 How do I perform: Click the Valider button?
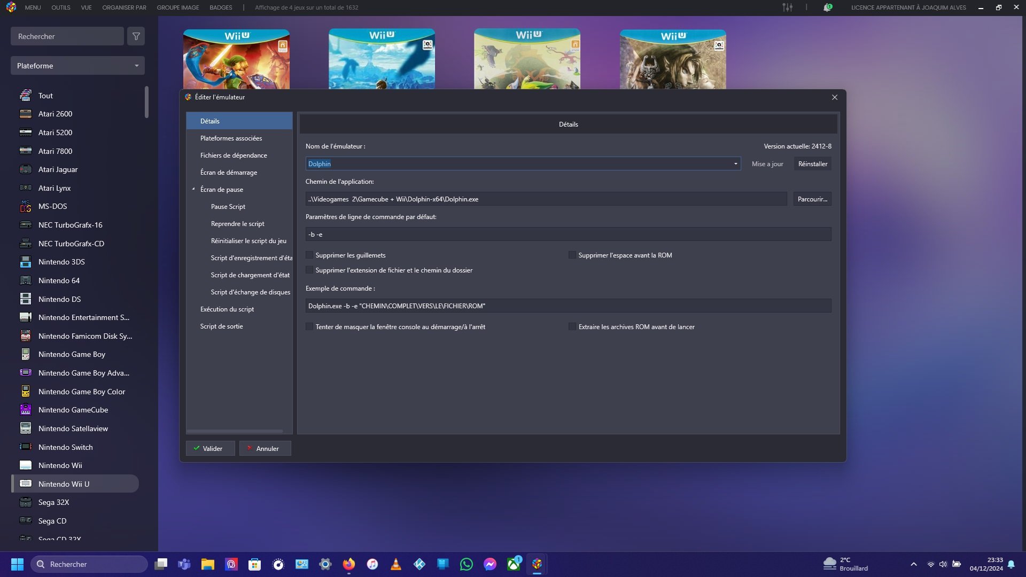[x=210, y=448]
